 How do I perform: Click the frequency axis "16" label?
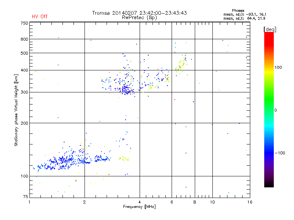click(250, 202)
